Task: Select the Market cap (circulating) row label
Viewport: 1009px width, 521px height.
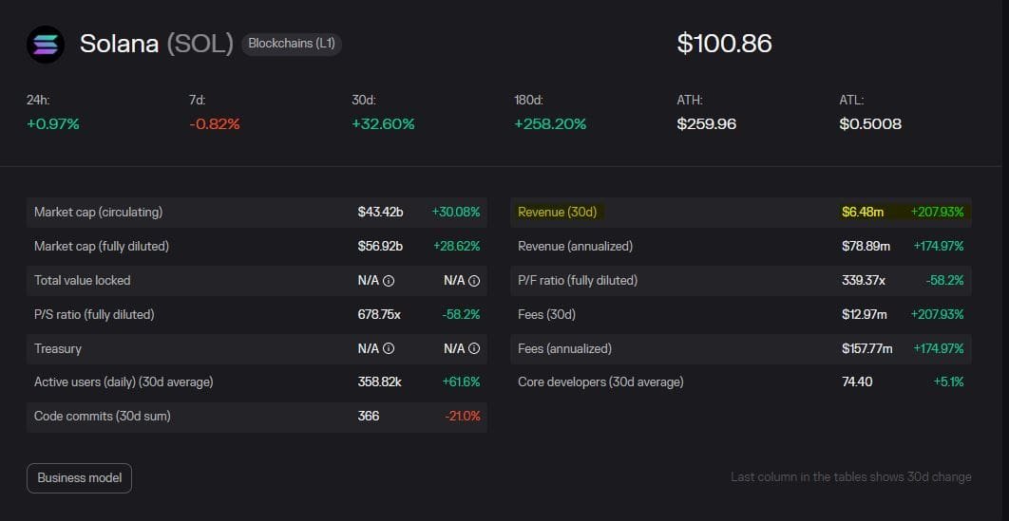Action: (98, 213)
